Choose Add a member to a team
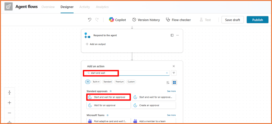Screen dimensions: 272x124 point(154,121)
